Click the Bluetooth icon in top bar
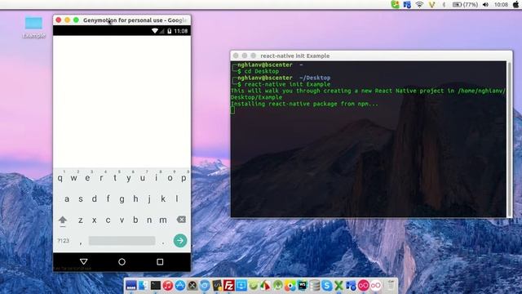Screen dimensions: 522x294 [444, 5]
